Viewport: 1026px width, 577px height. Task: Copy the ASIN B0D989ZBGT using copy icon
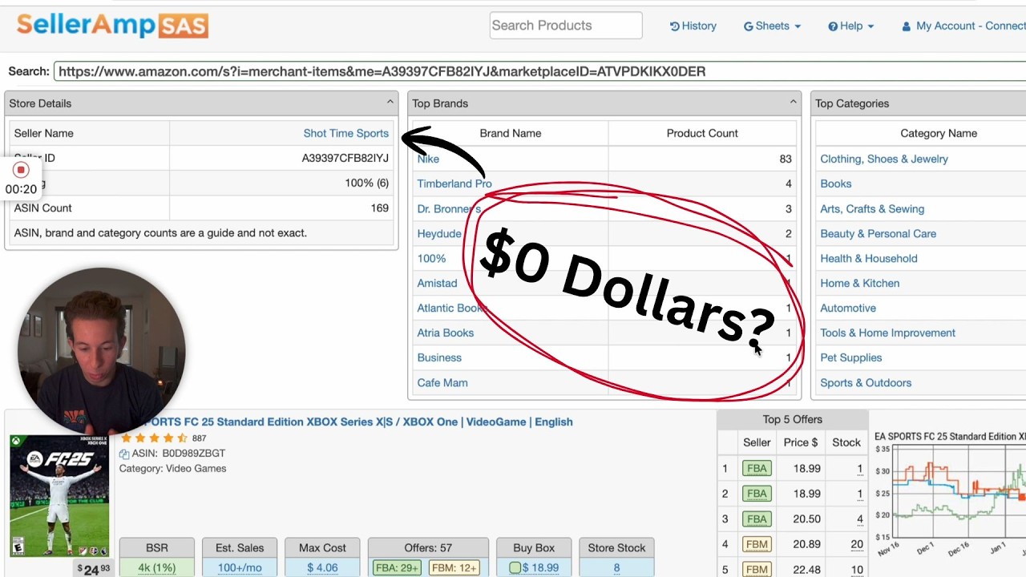[x=124, y=454]
